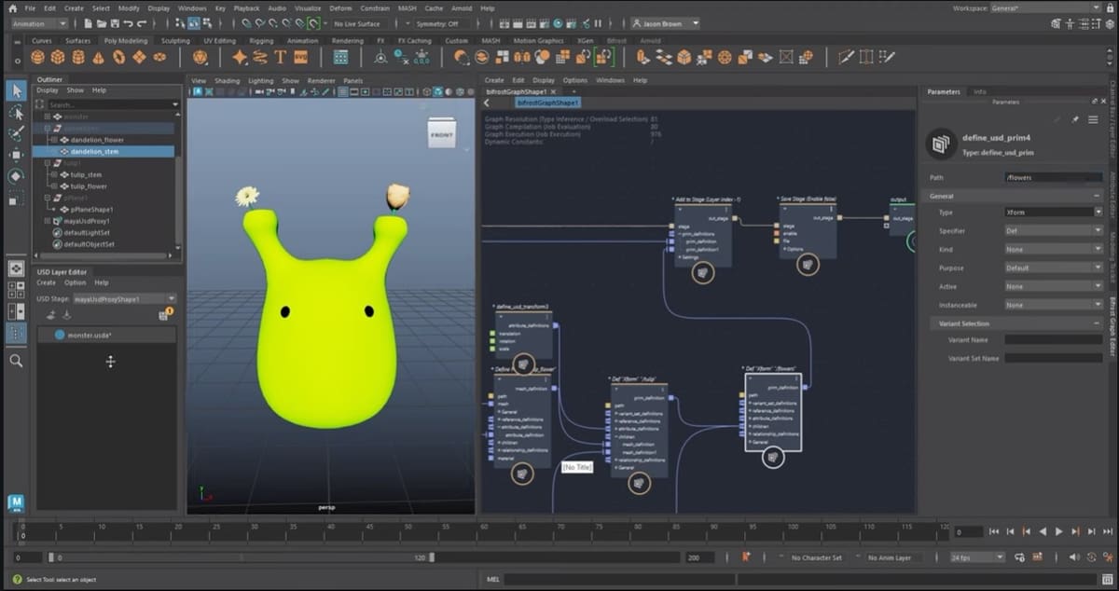Click the FRONT view cube in viewport
The width and height of the screenshot is (1119, 591).
point(441,134)
